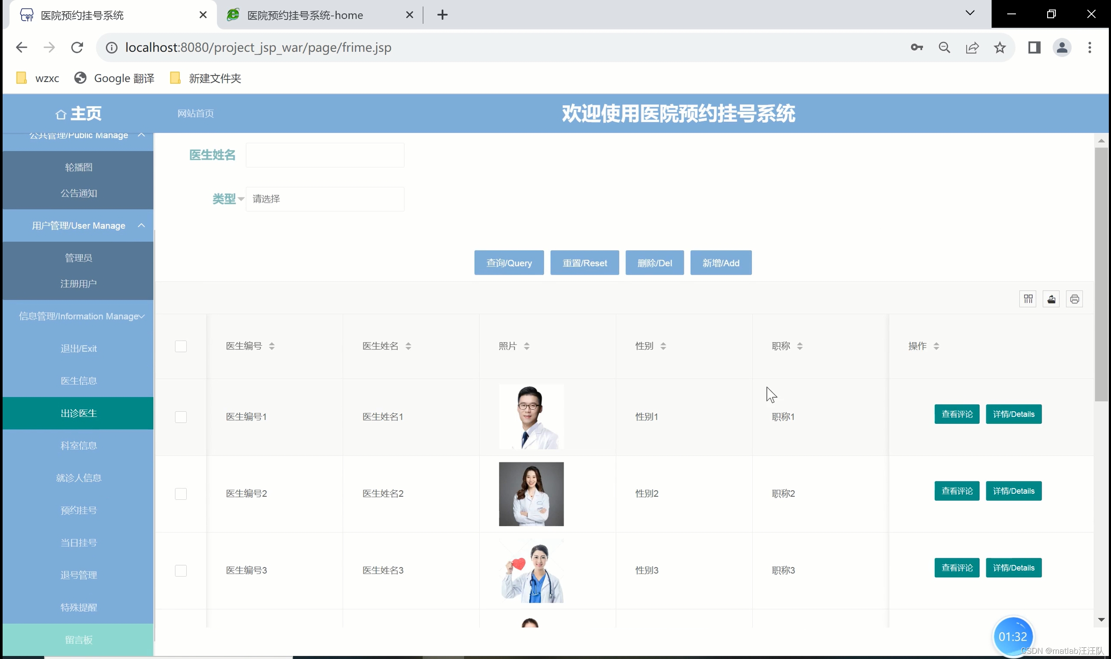Screen dimensions: 1111x659
Task: Click 详情/Details for 医生姓名2
Action: coord(1013,491)
